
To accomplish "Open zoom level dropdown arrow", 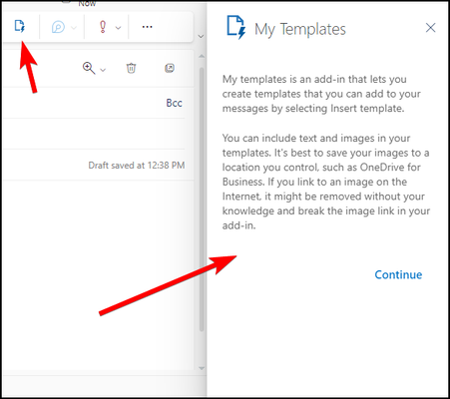I will click(103, 70).
